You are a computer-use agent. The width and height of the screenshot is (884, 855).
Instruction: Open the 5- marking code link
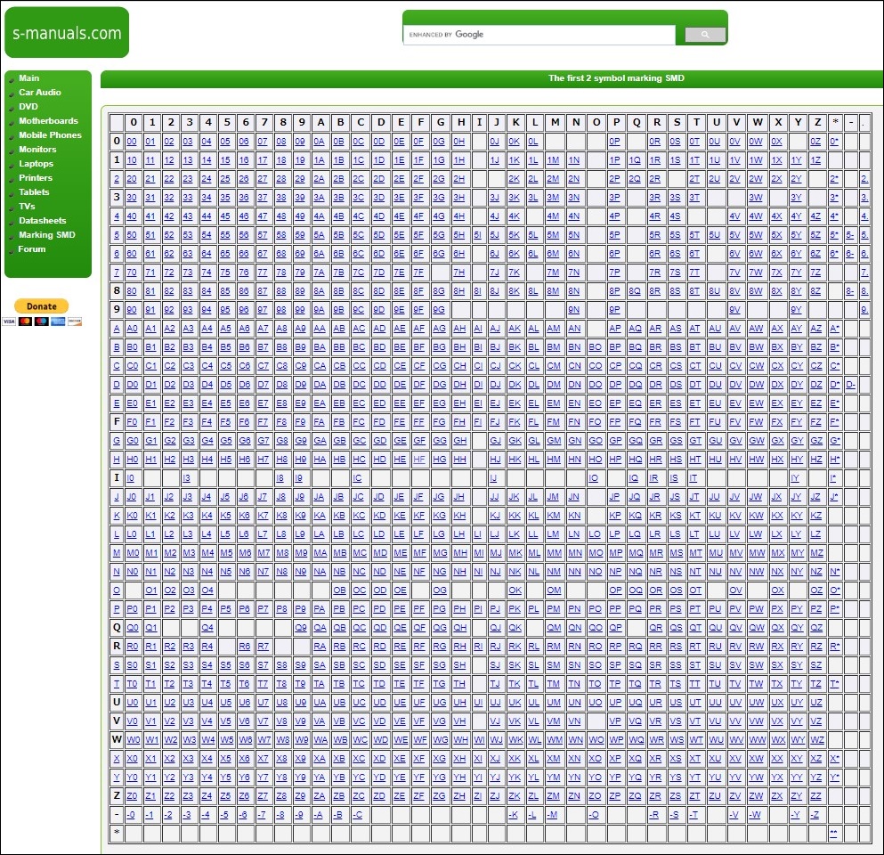pyautogui.click(x=849, y=234)
